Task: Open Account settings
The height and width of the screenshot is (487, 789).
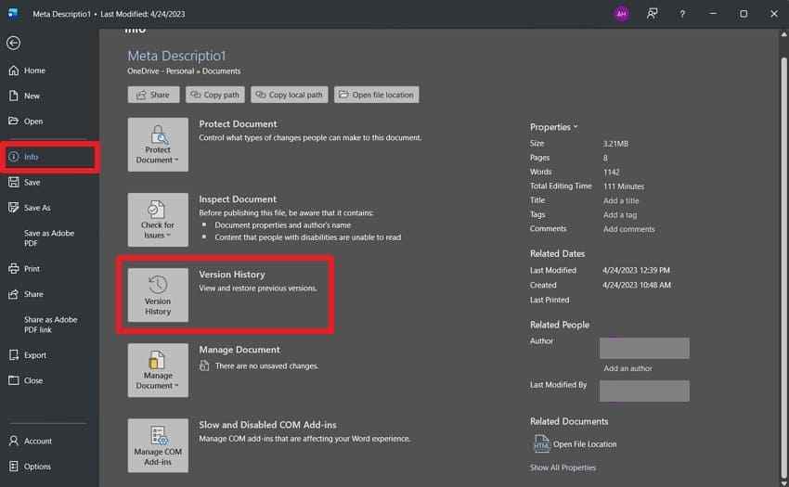Action: (x=31, y=442)
